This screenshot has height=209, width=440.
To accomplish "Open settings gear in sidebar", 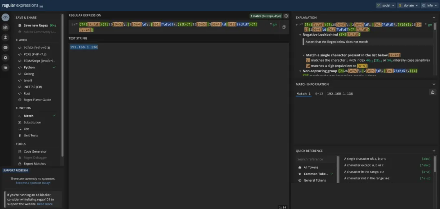I will click(x=5, y=58).
